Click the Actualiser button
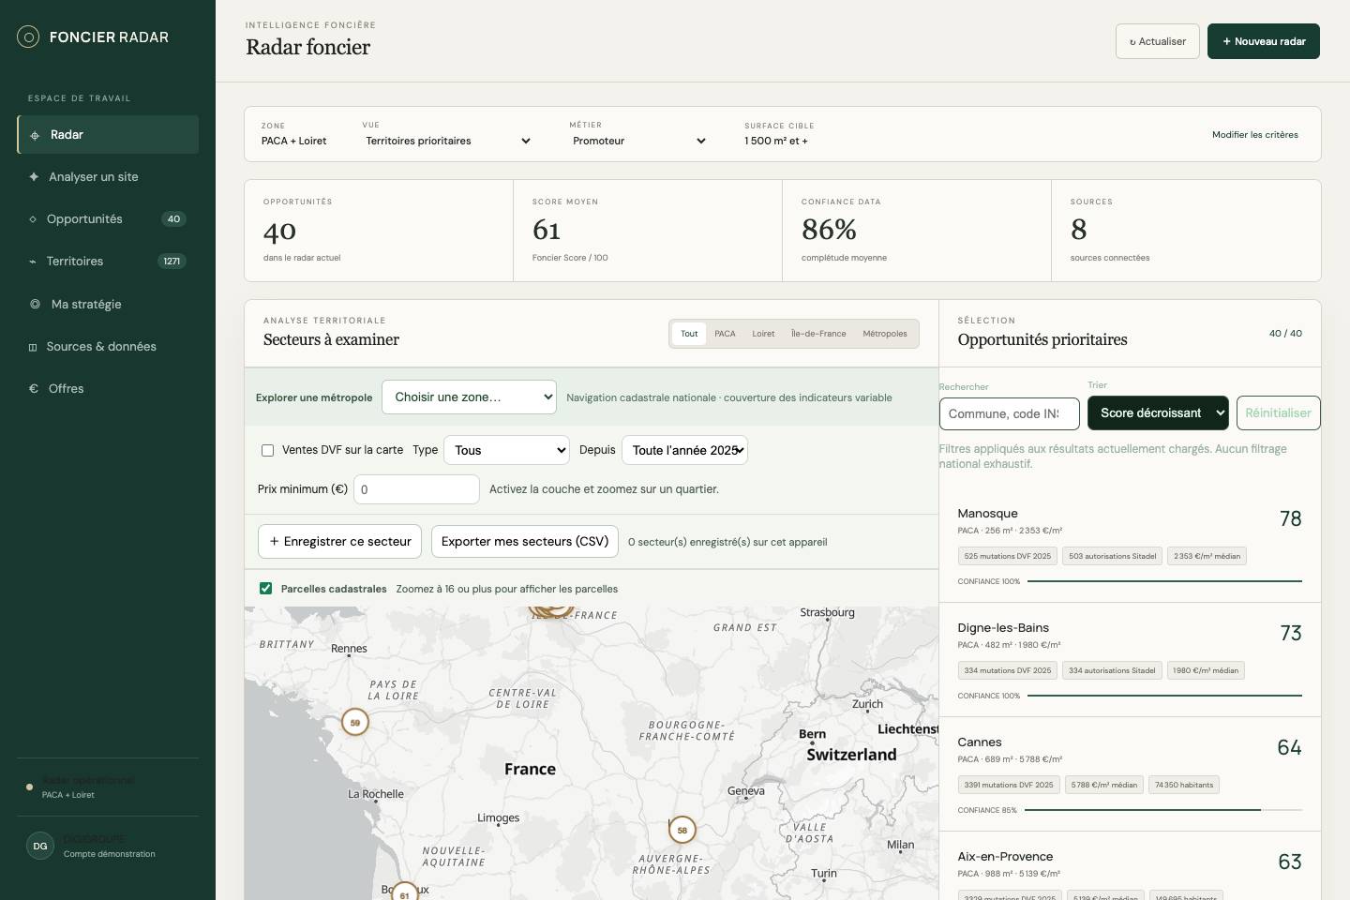 pos(1158,41)
